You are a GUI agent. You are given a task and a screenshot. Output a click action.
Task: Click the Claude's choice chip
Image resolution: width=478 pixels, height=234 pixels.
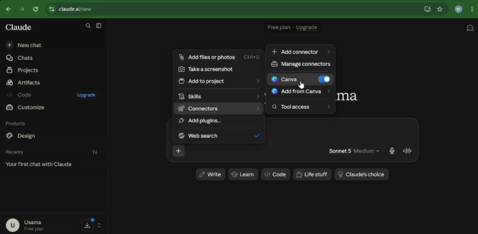361,174
